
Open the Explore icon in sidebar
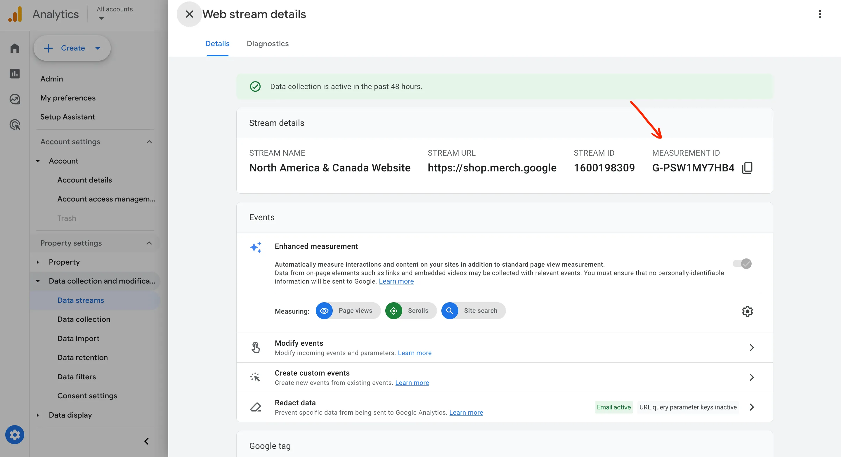point(15,99)
